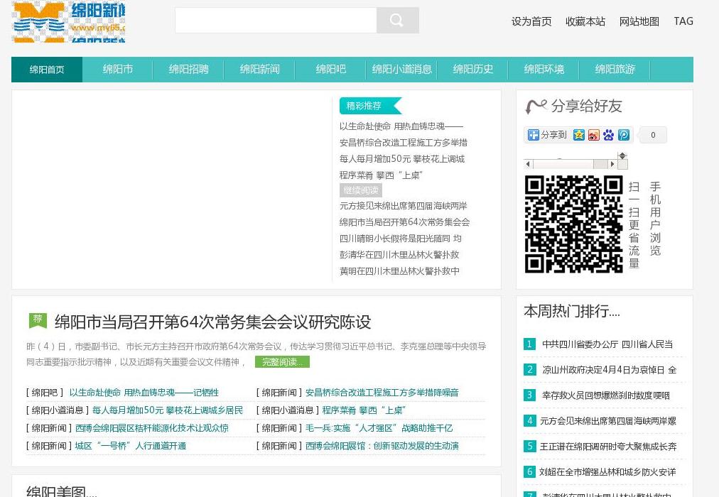Click horizontal scrollbar left arrow
Screen dimensions: 719x497
click(x=529, y=164)
